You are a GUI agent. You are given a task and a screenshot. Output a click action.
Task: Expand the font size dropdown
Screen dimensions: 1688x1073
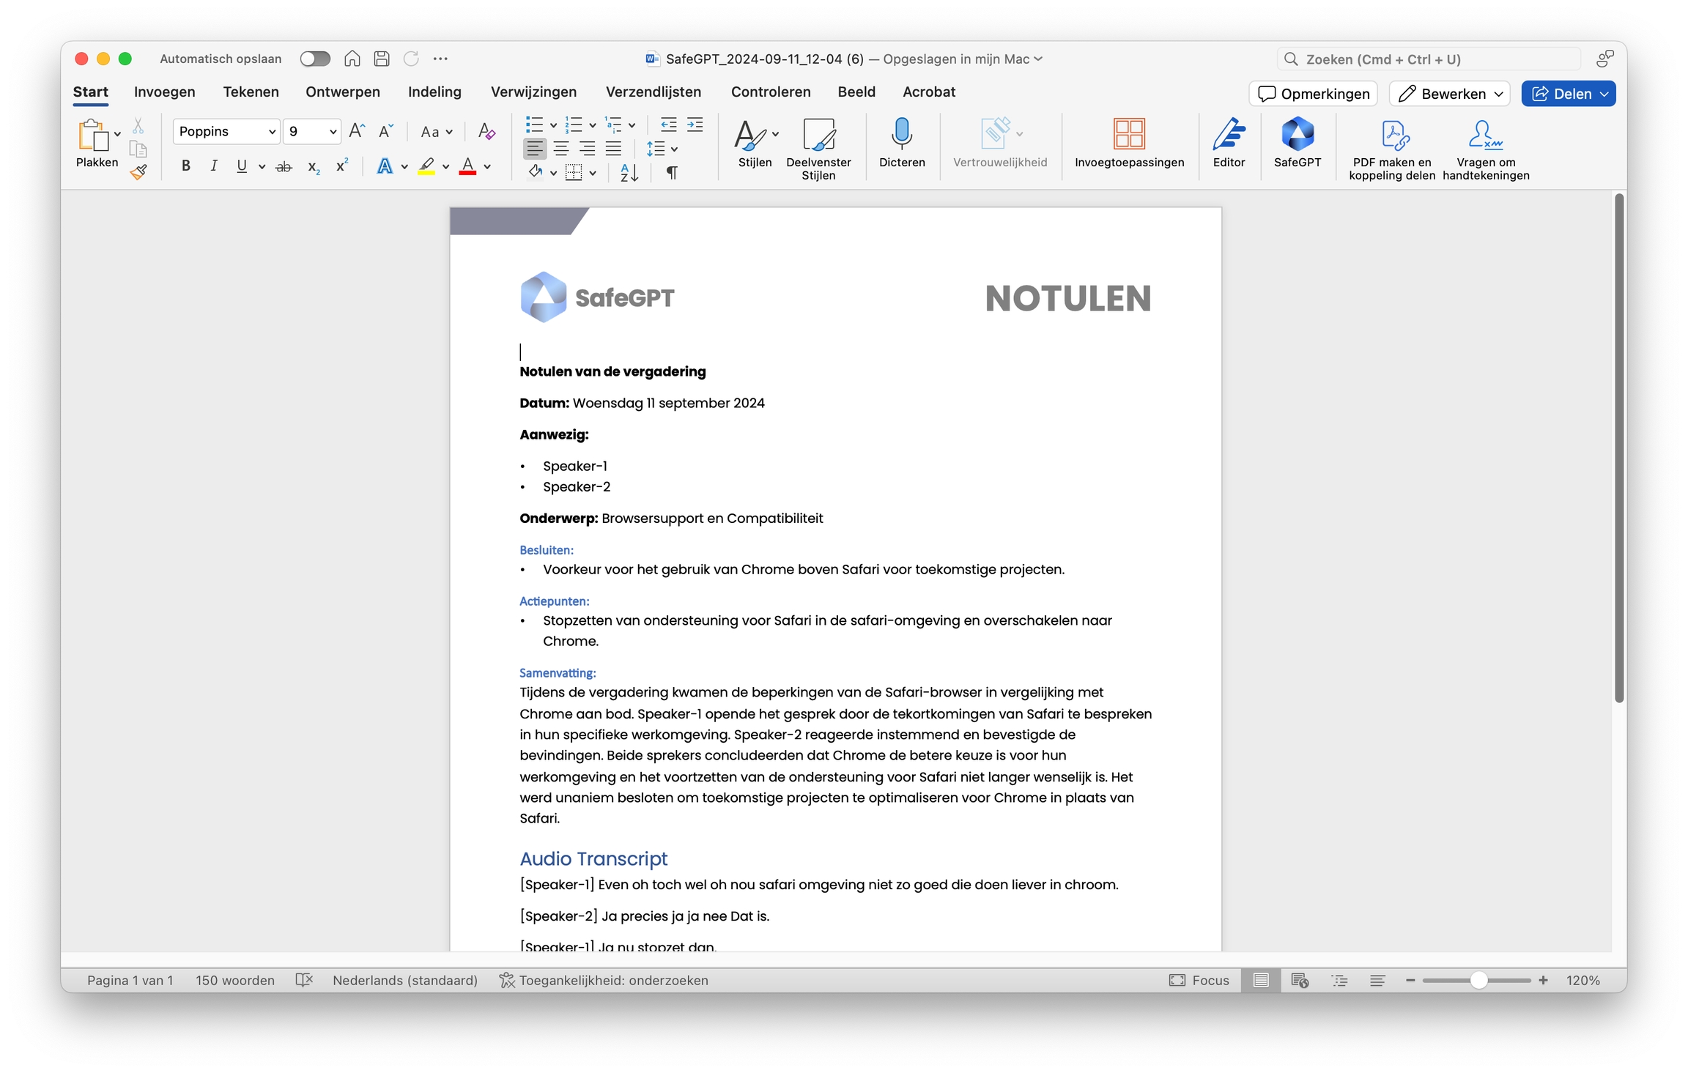tap(333, 132)
